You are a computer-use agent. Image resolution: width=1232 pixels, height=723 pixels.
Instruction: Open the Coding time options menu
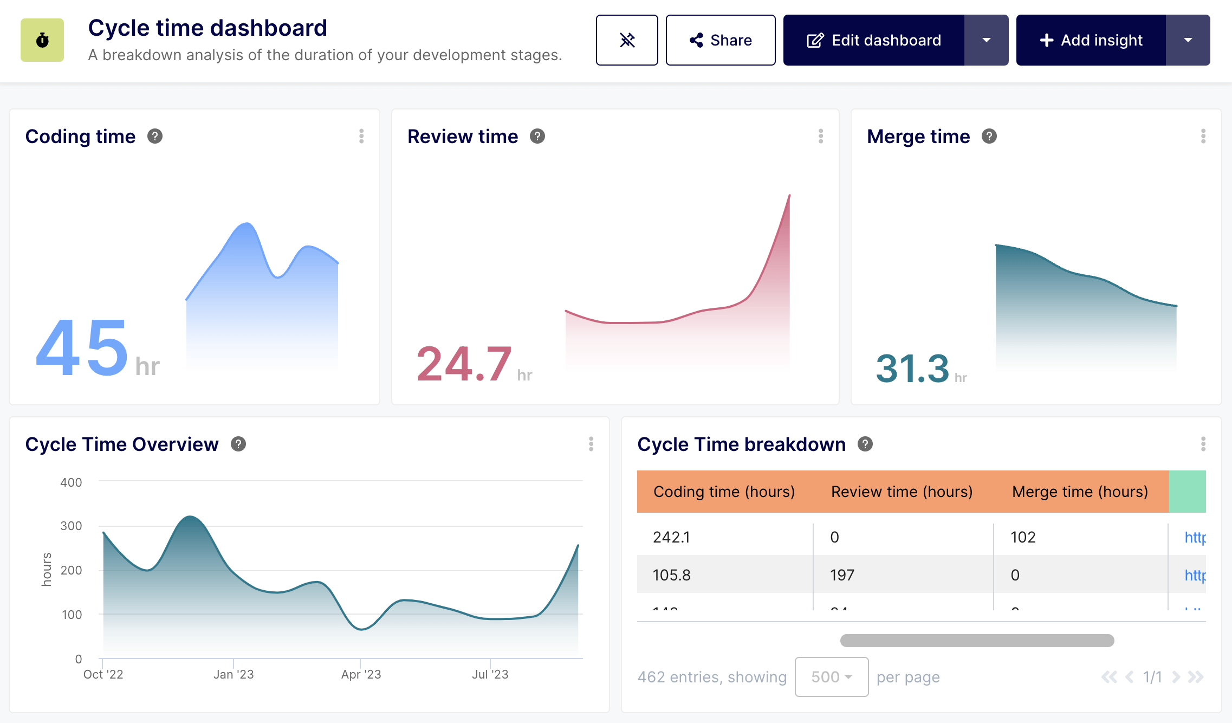click(x=362, y=137)
